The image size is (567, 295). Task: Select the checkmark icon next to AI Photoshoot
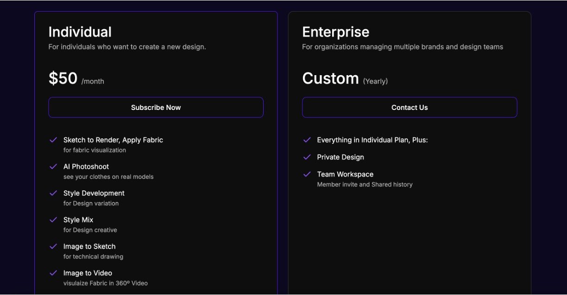click(x=53, y=166)
